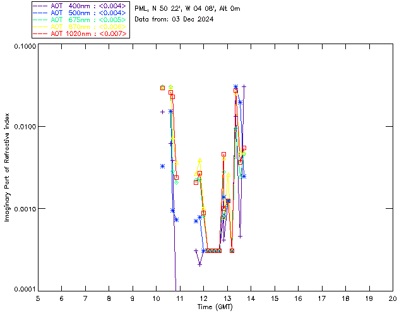Click the purple dashed line swatch in legend
404x323 pixels.
pyautogui.click(x=40, y=6)
